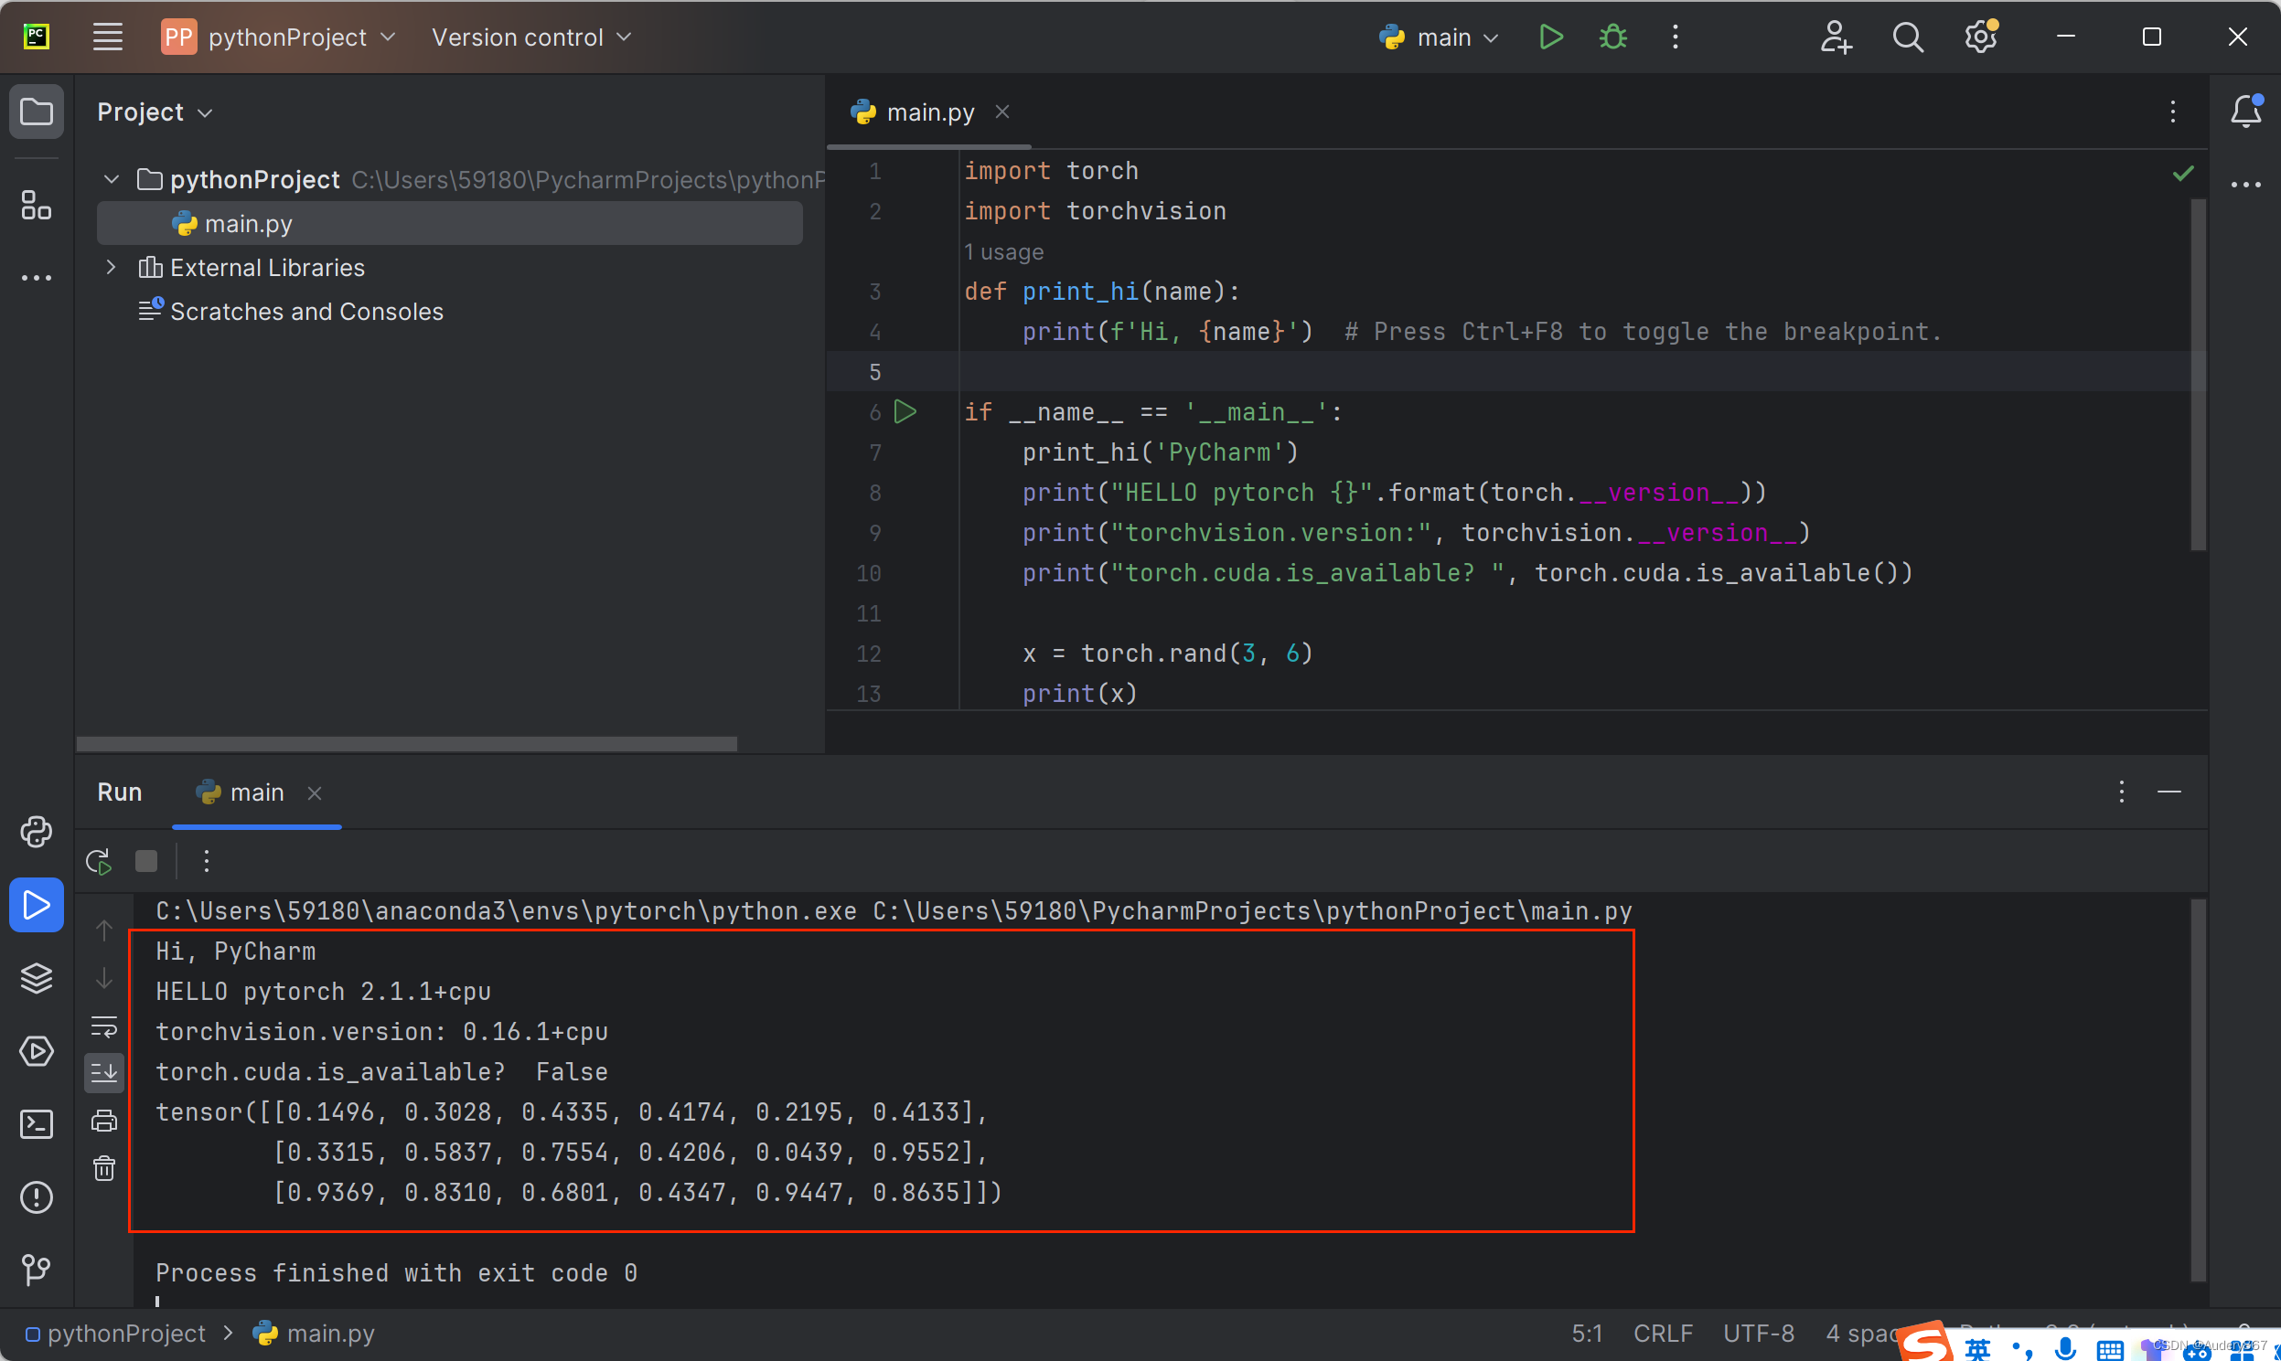Jump down the stack trace arrow

coord(104,979)
